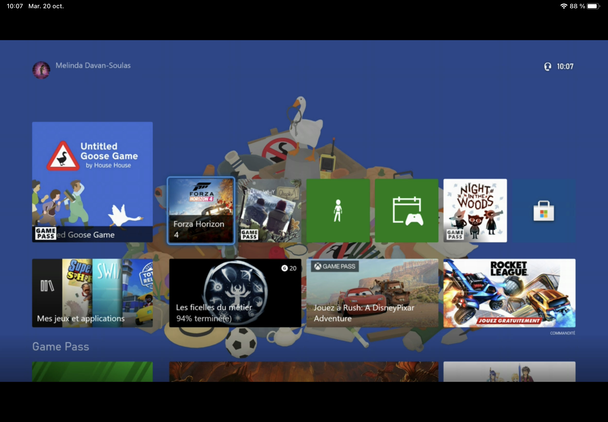The height and width of the screenshot is (422, 608).
Task: Open the green Game Pass row tile
Action: click(92, 372)
